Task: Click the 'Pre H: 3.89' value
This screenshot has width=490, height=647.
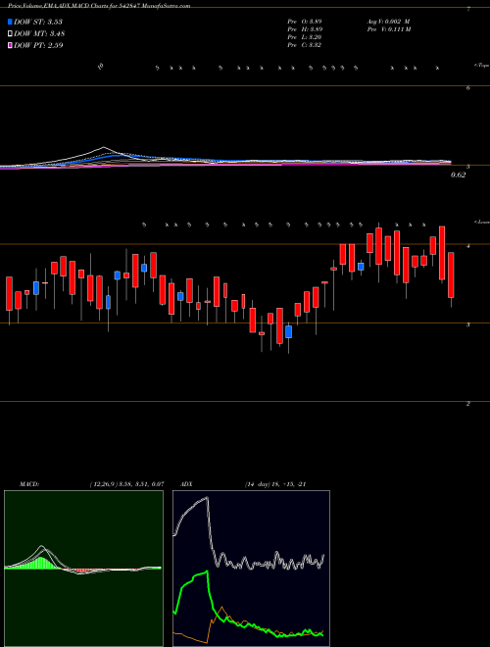Action: (x=305, y=29)
